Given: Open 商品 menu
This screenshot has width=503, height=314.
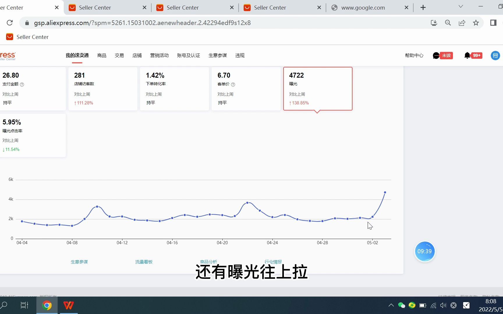Looking at the screenshot, I should (x=102, y=56).
